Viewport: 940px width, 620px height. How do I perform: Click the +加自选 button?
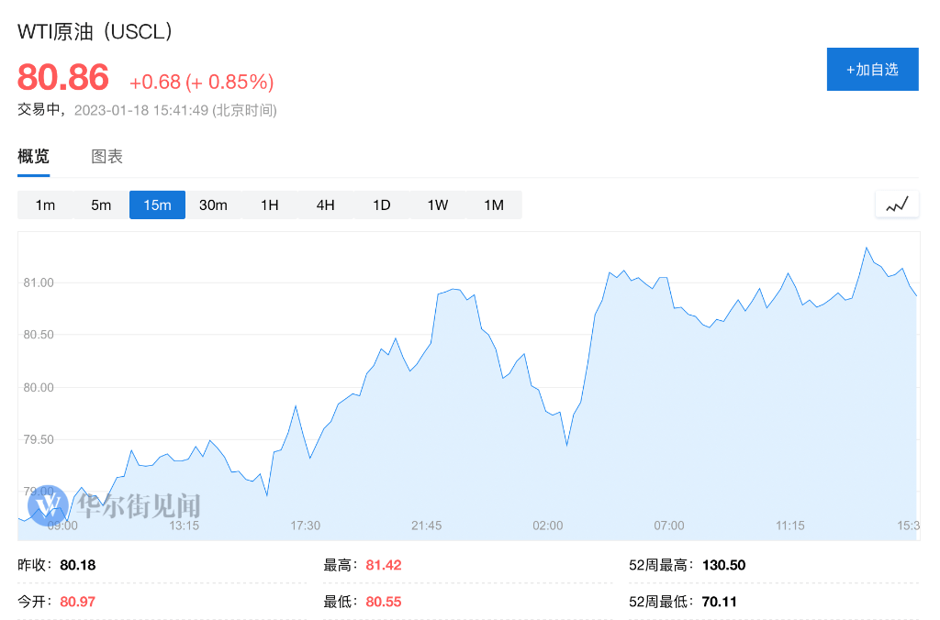coord(872,70)
